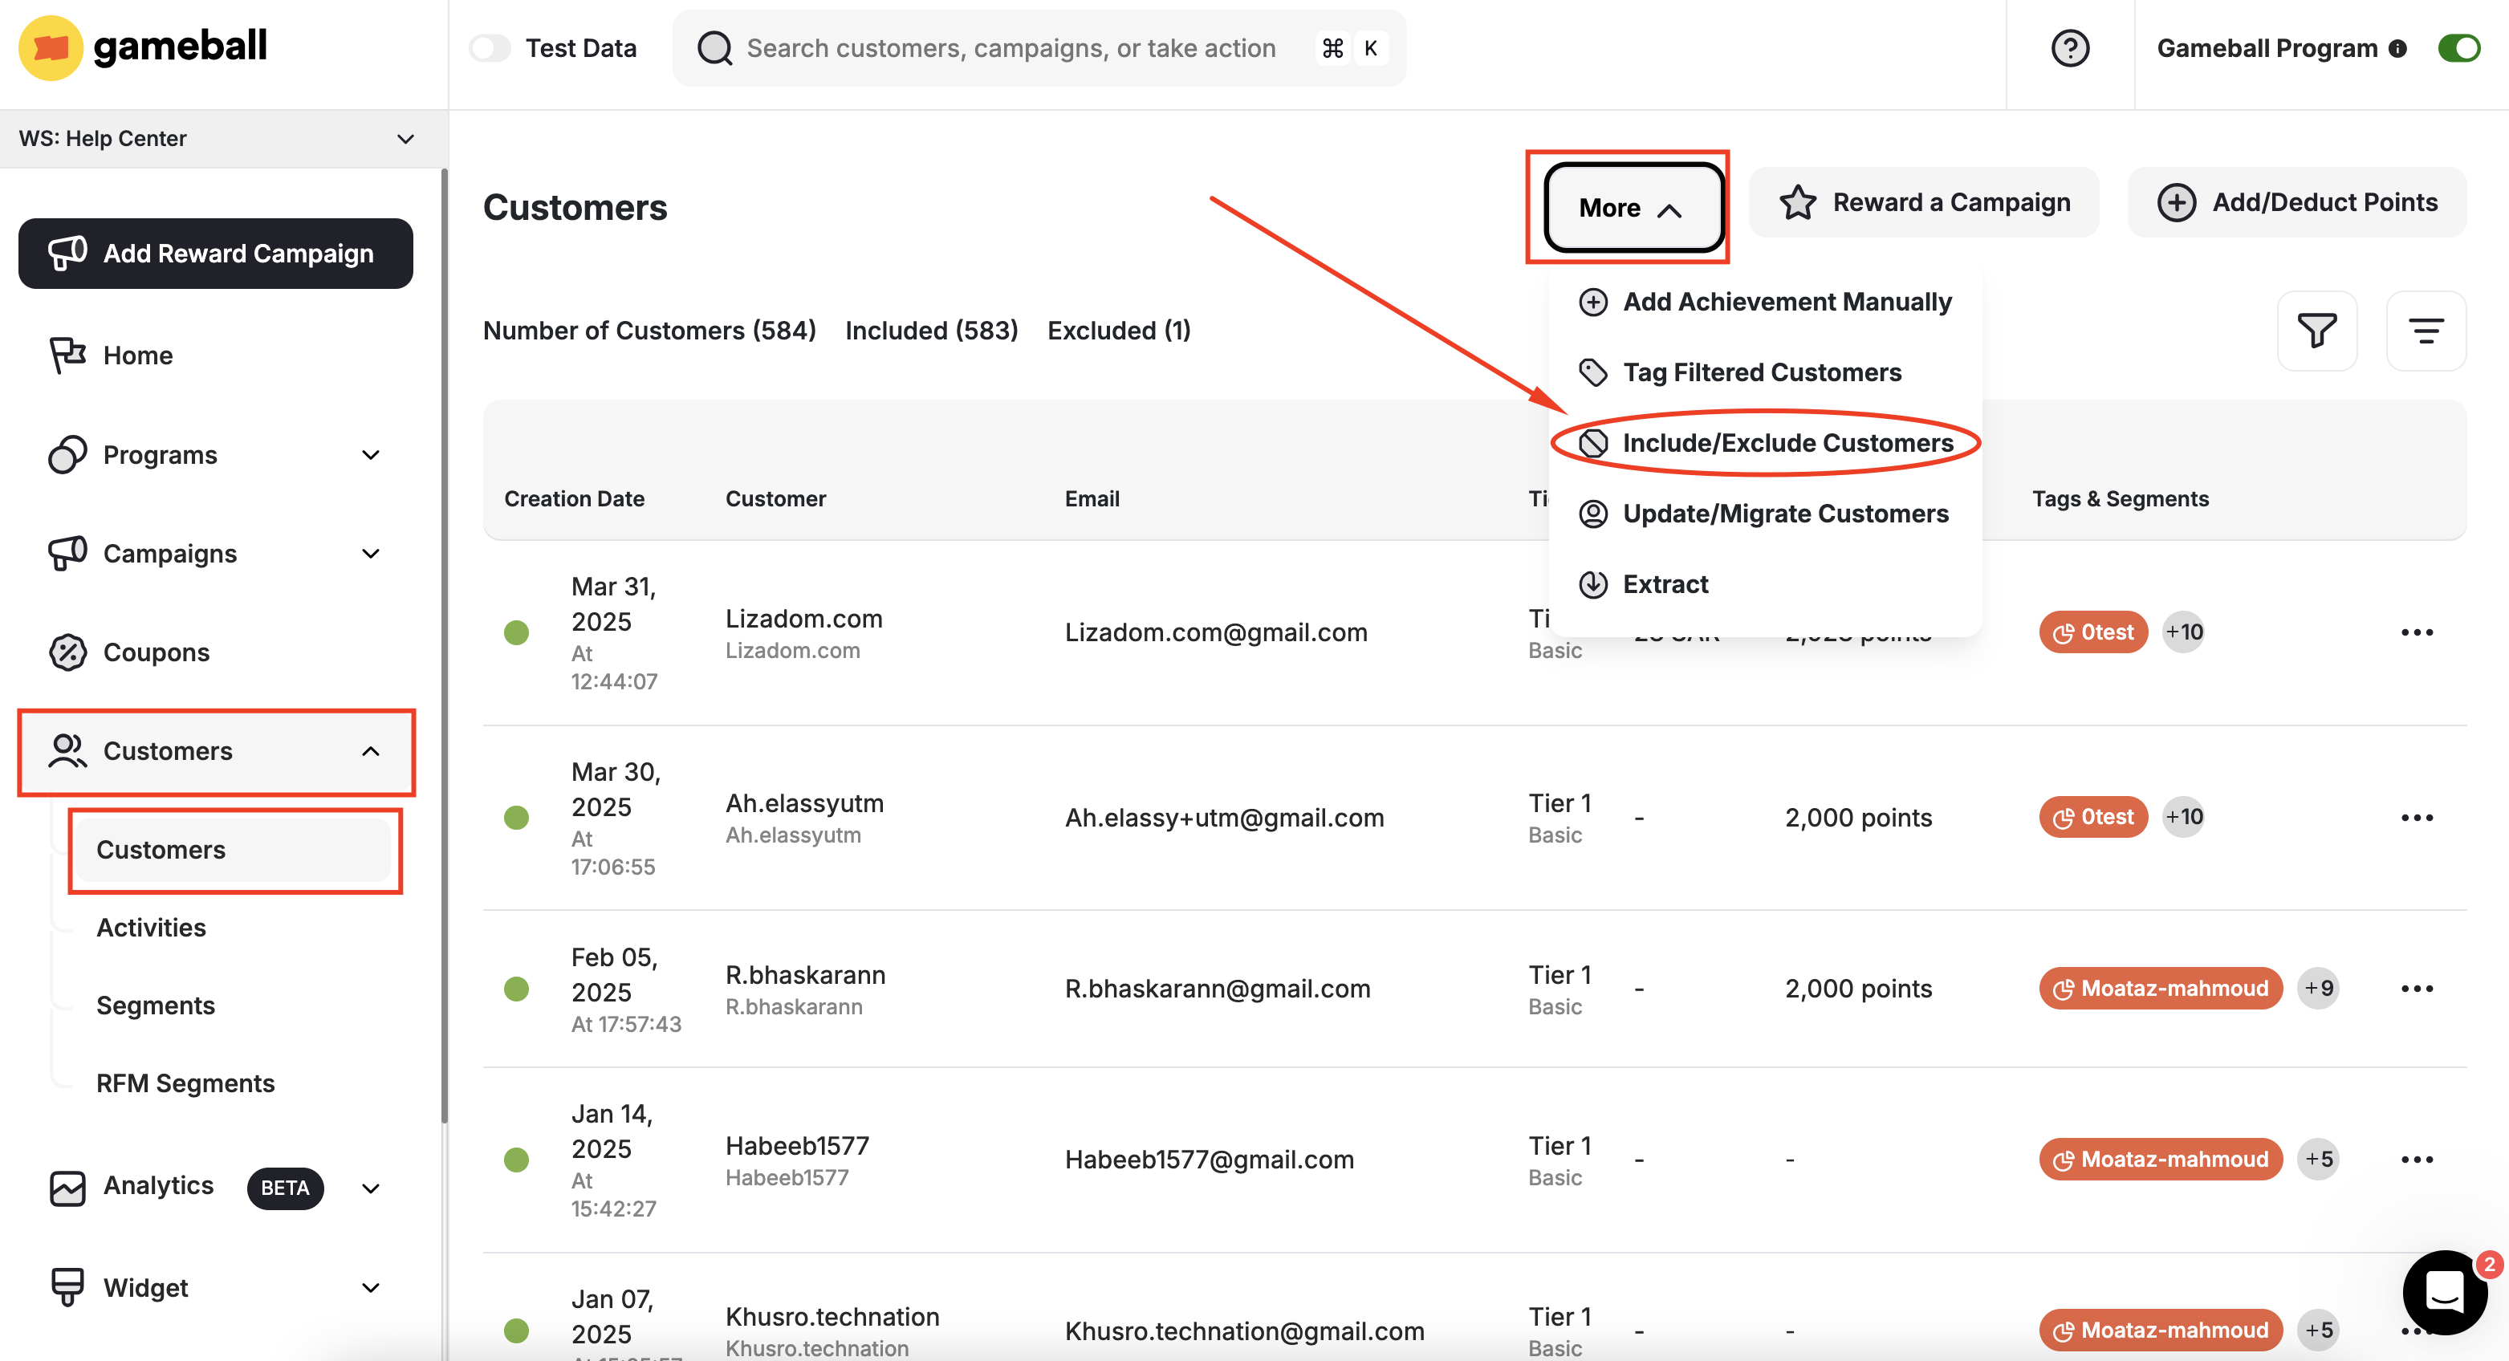Screen dimensions: 2509x1361
Task: Open three-dot menu for Lizadom.com row
Action: tap(2416, 633)
